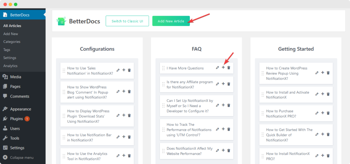
Task: Edit 'Does NotificationX Affect My Website Performance?'
Action: [218, 150]
